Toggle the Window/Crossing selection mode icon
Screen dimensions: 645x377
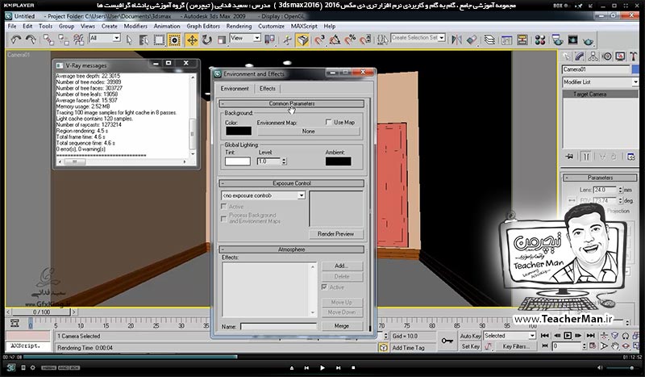coord(174,40)
